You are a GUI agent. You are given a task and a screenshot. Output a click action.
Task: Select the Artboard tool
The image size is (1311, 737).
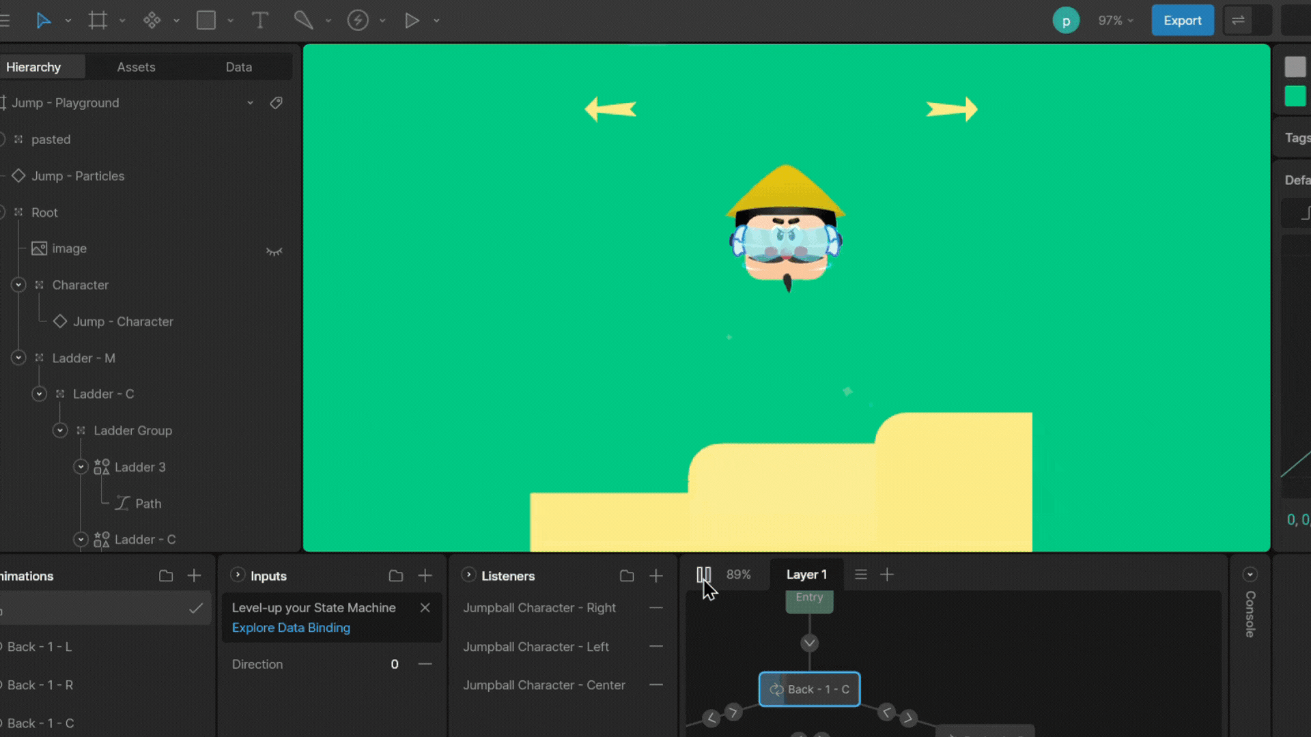[x=98, y=20]
